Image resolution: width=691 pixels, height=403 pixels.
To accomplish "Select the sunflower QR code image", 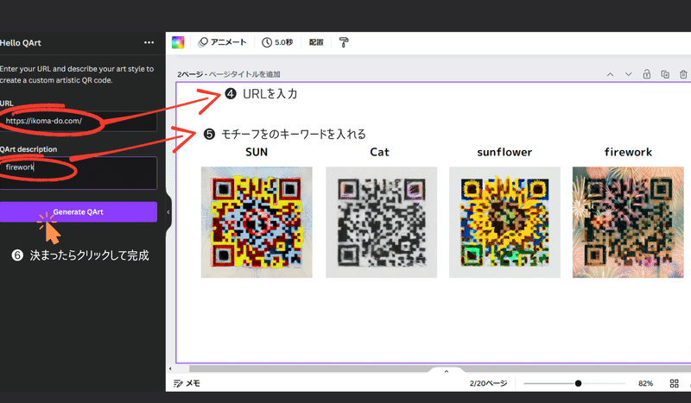I will click(504, 222).
